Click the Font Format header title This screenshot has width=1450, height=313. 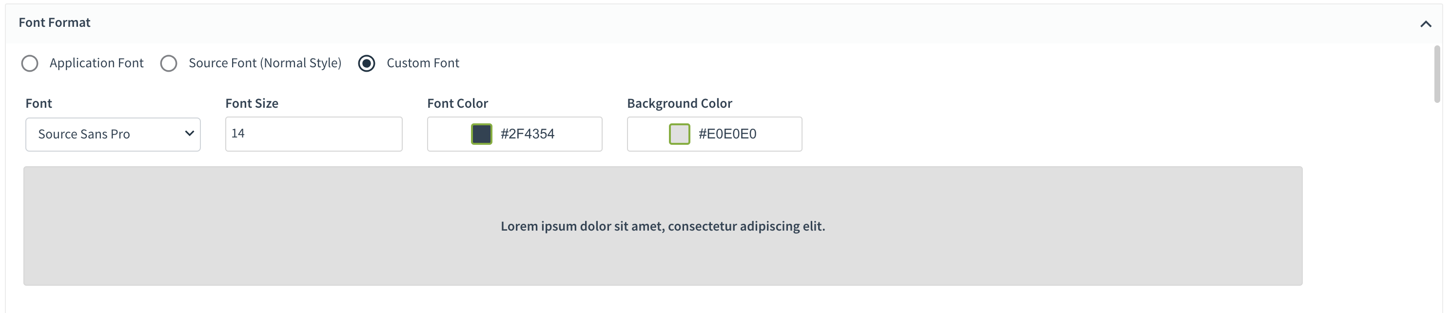[x=54, y=22]
